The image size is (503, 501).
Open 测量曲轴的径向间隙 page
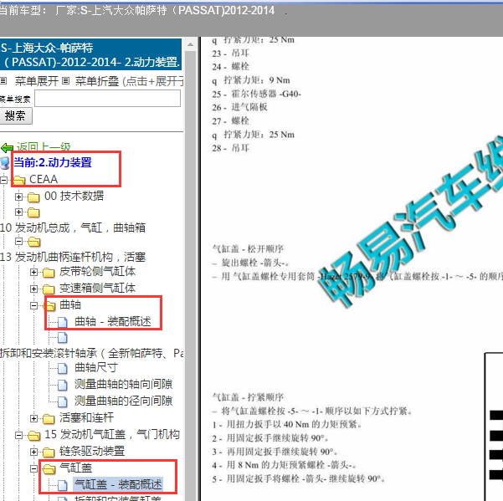click(124, 401)
